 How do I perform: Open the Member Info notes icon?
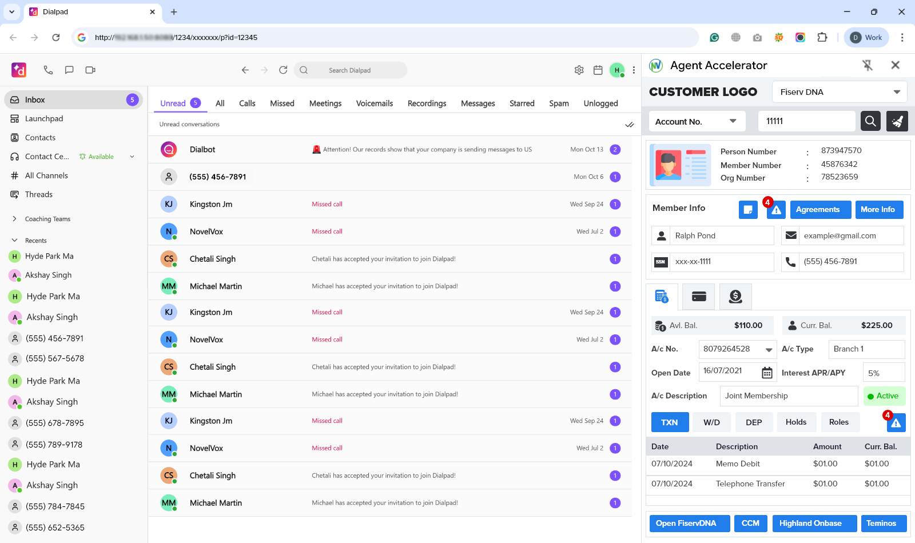pyautogui.click(x=748, y=210)
